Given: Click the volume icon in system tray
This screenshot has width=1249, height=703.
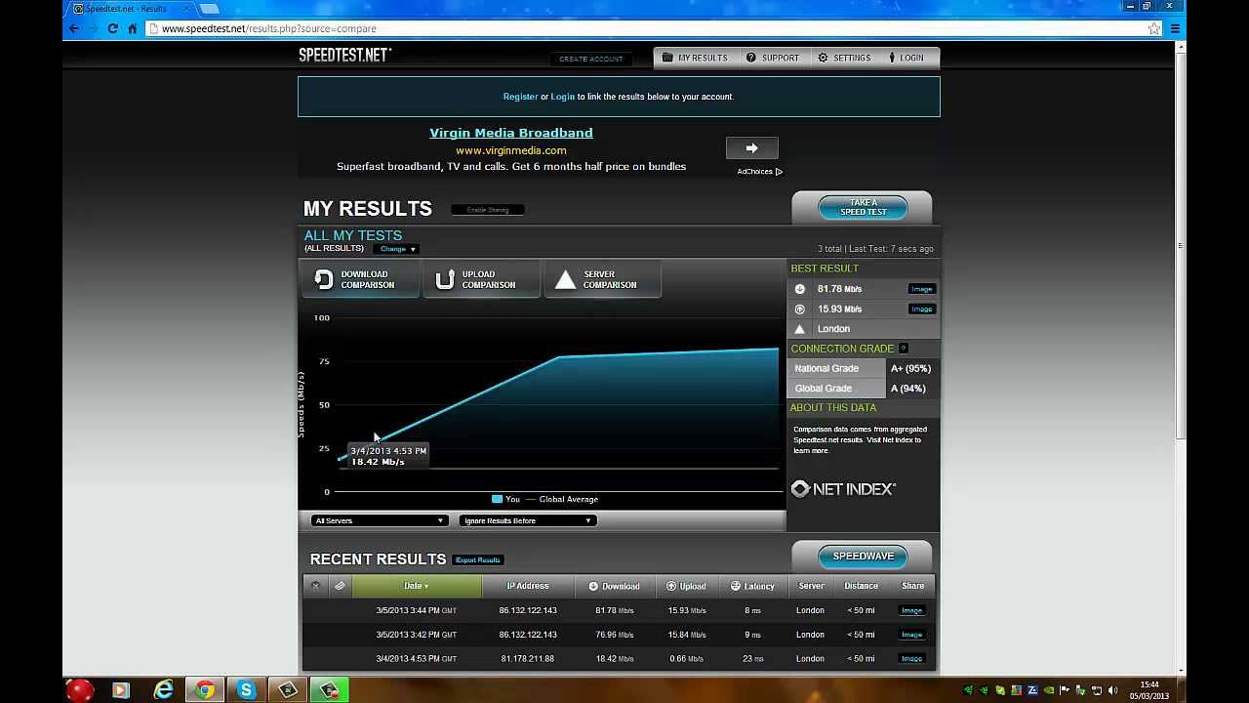Looking at the screenshot, I should (x=1113, y=690).
